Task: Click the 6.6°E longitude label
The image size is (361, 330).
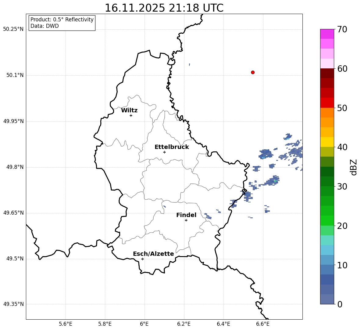Action: click(263, 324)
